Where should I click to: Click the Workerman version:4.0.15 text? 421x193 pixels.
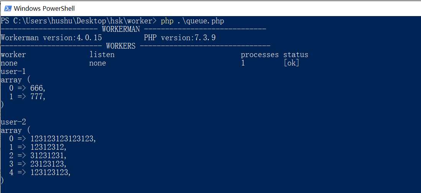(51, 38)
